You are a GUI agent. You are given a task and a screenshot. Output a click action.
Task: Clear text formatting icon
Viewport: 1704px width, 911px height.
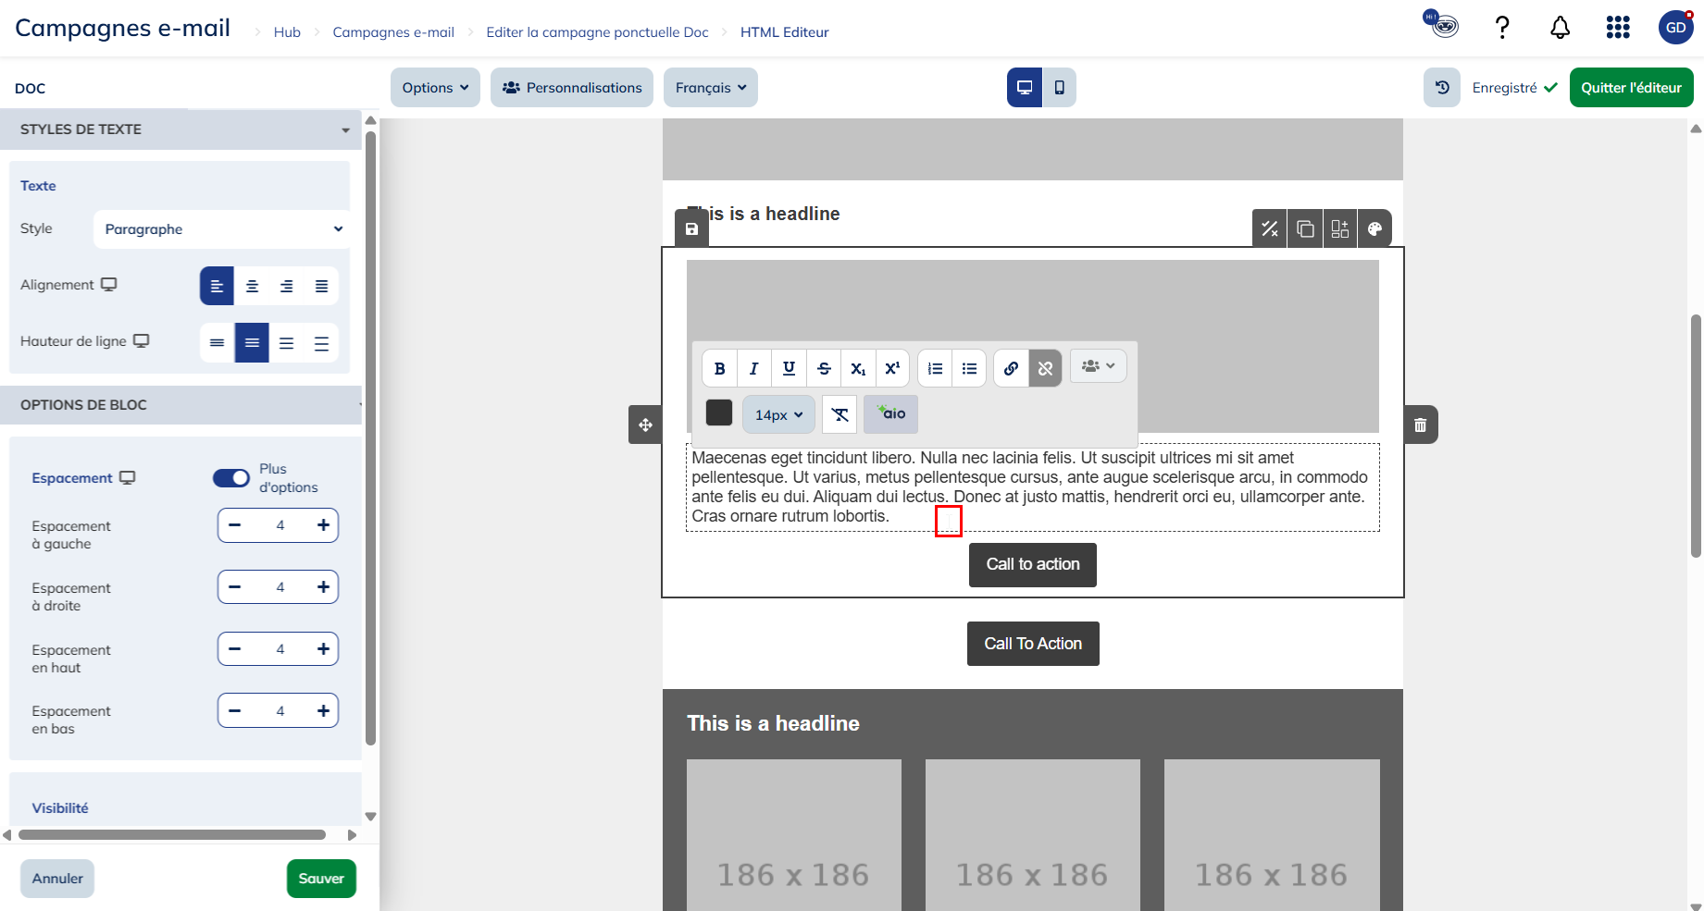[840, 414]
